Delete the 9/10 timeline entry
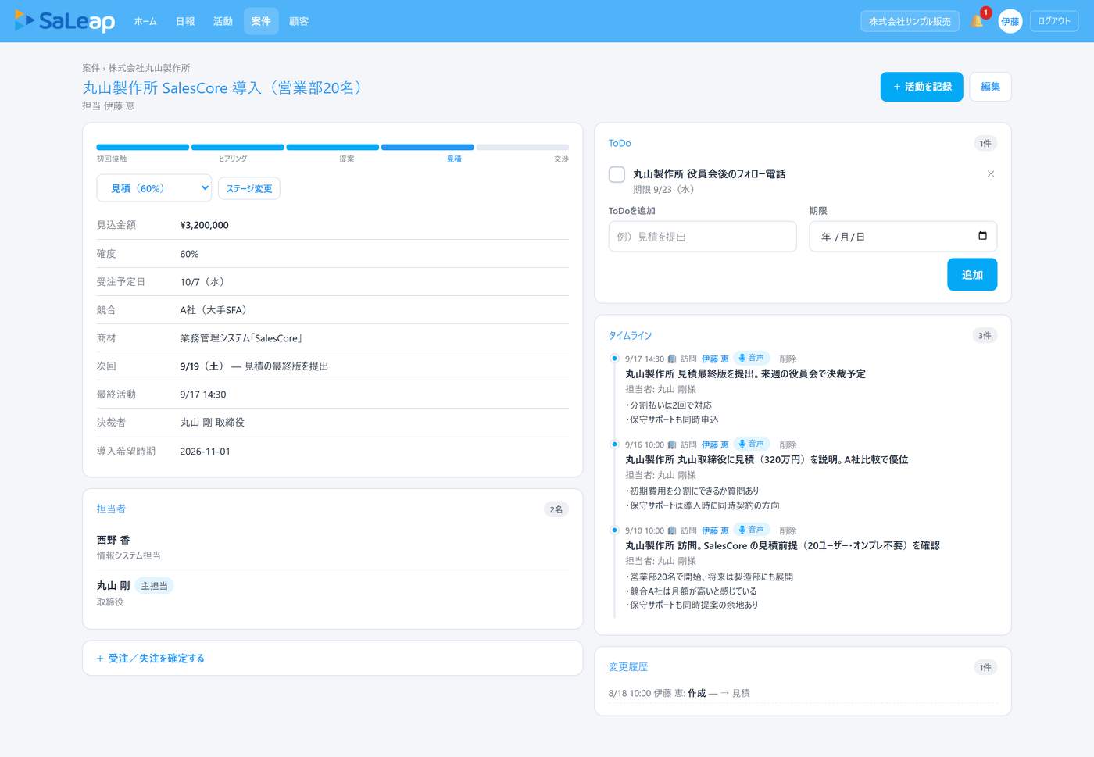 pyautogui.click(x=788, y=530)
